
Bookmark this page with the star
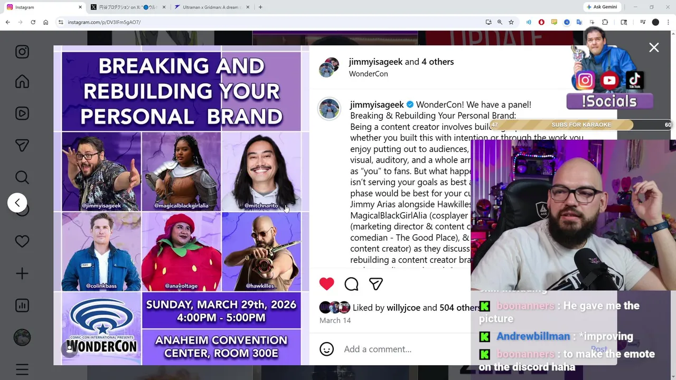tap(511, 22)
